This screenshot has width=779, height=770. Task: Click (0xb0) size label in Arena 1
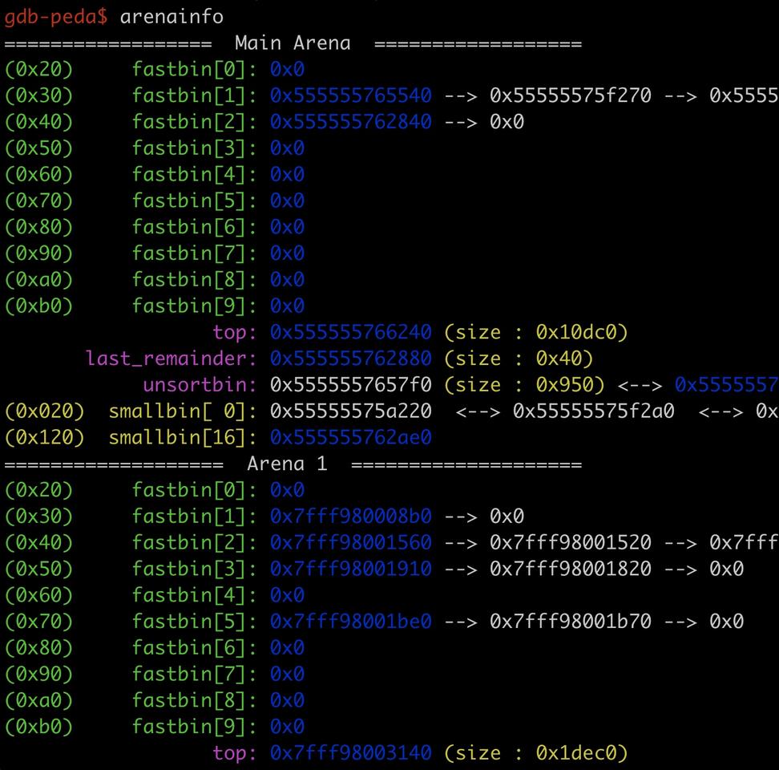[x=38, y=727]
